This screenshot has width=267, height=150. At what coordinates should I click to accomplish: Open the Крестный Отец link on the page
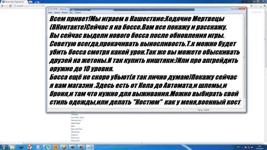(76, 129)
